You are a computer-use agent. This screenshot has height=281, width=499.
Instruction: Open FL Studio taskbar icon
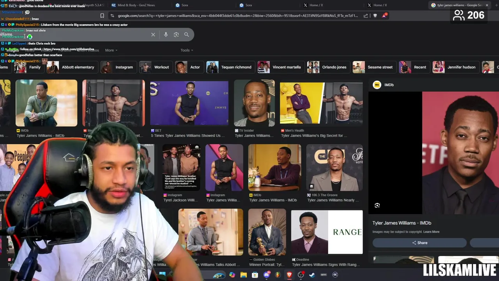[278, 275]
